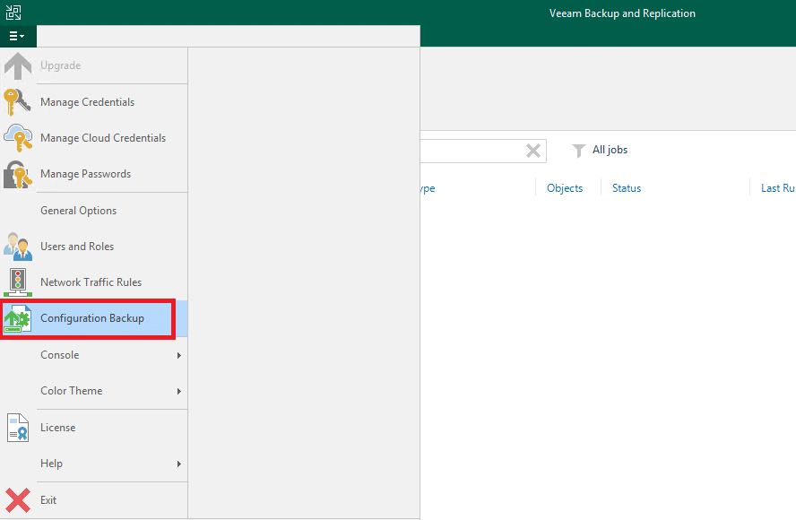Click the red Exit cross icon
The width and height of the screenshot is (796, 520).
pos(18,500)
